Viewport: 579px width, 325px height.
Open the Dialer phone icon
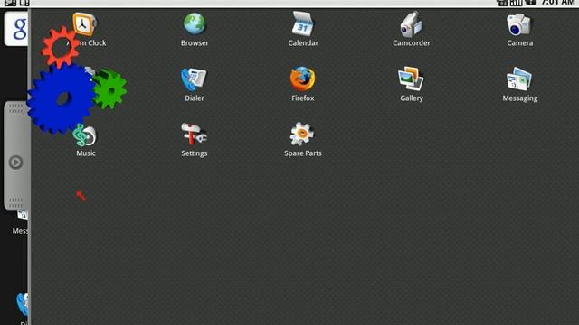click(194, 79)
